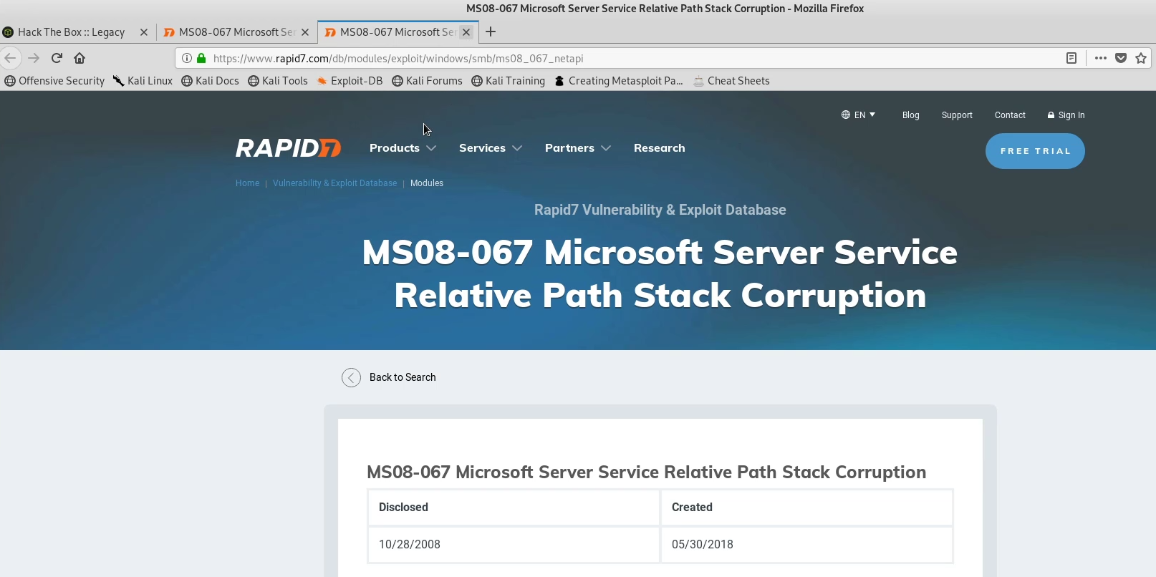The width and height of the screenshot is (1156, 577).
Task: Click the FREE TRIAL button
Action: click(1035, 151)
